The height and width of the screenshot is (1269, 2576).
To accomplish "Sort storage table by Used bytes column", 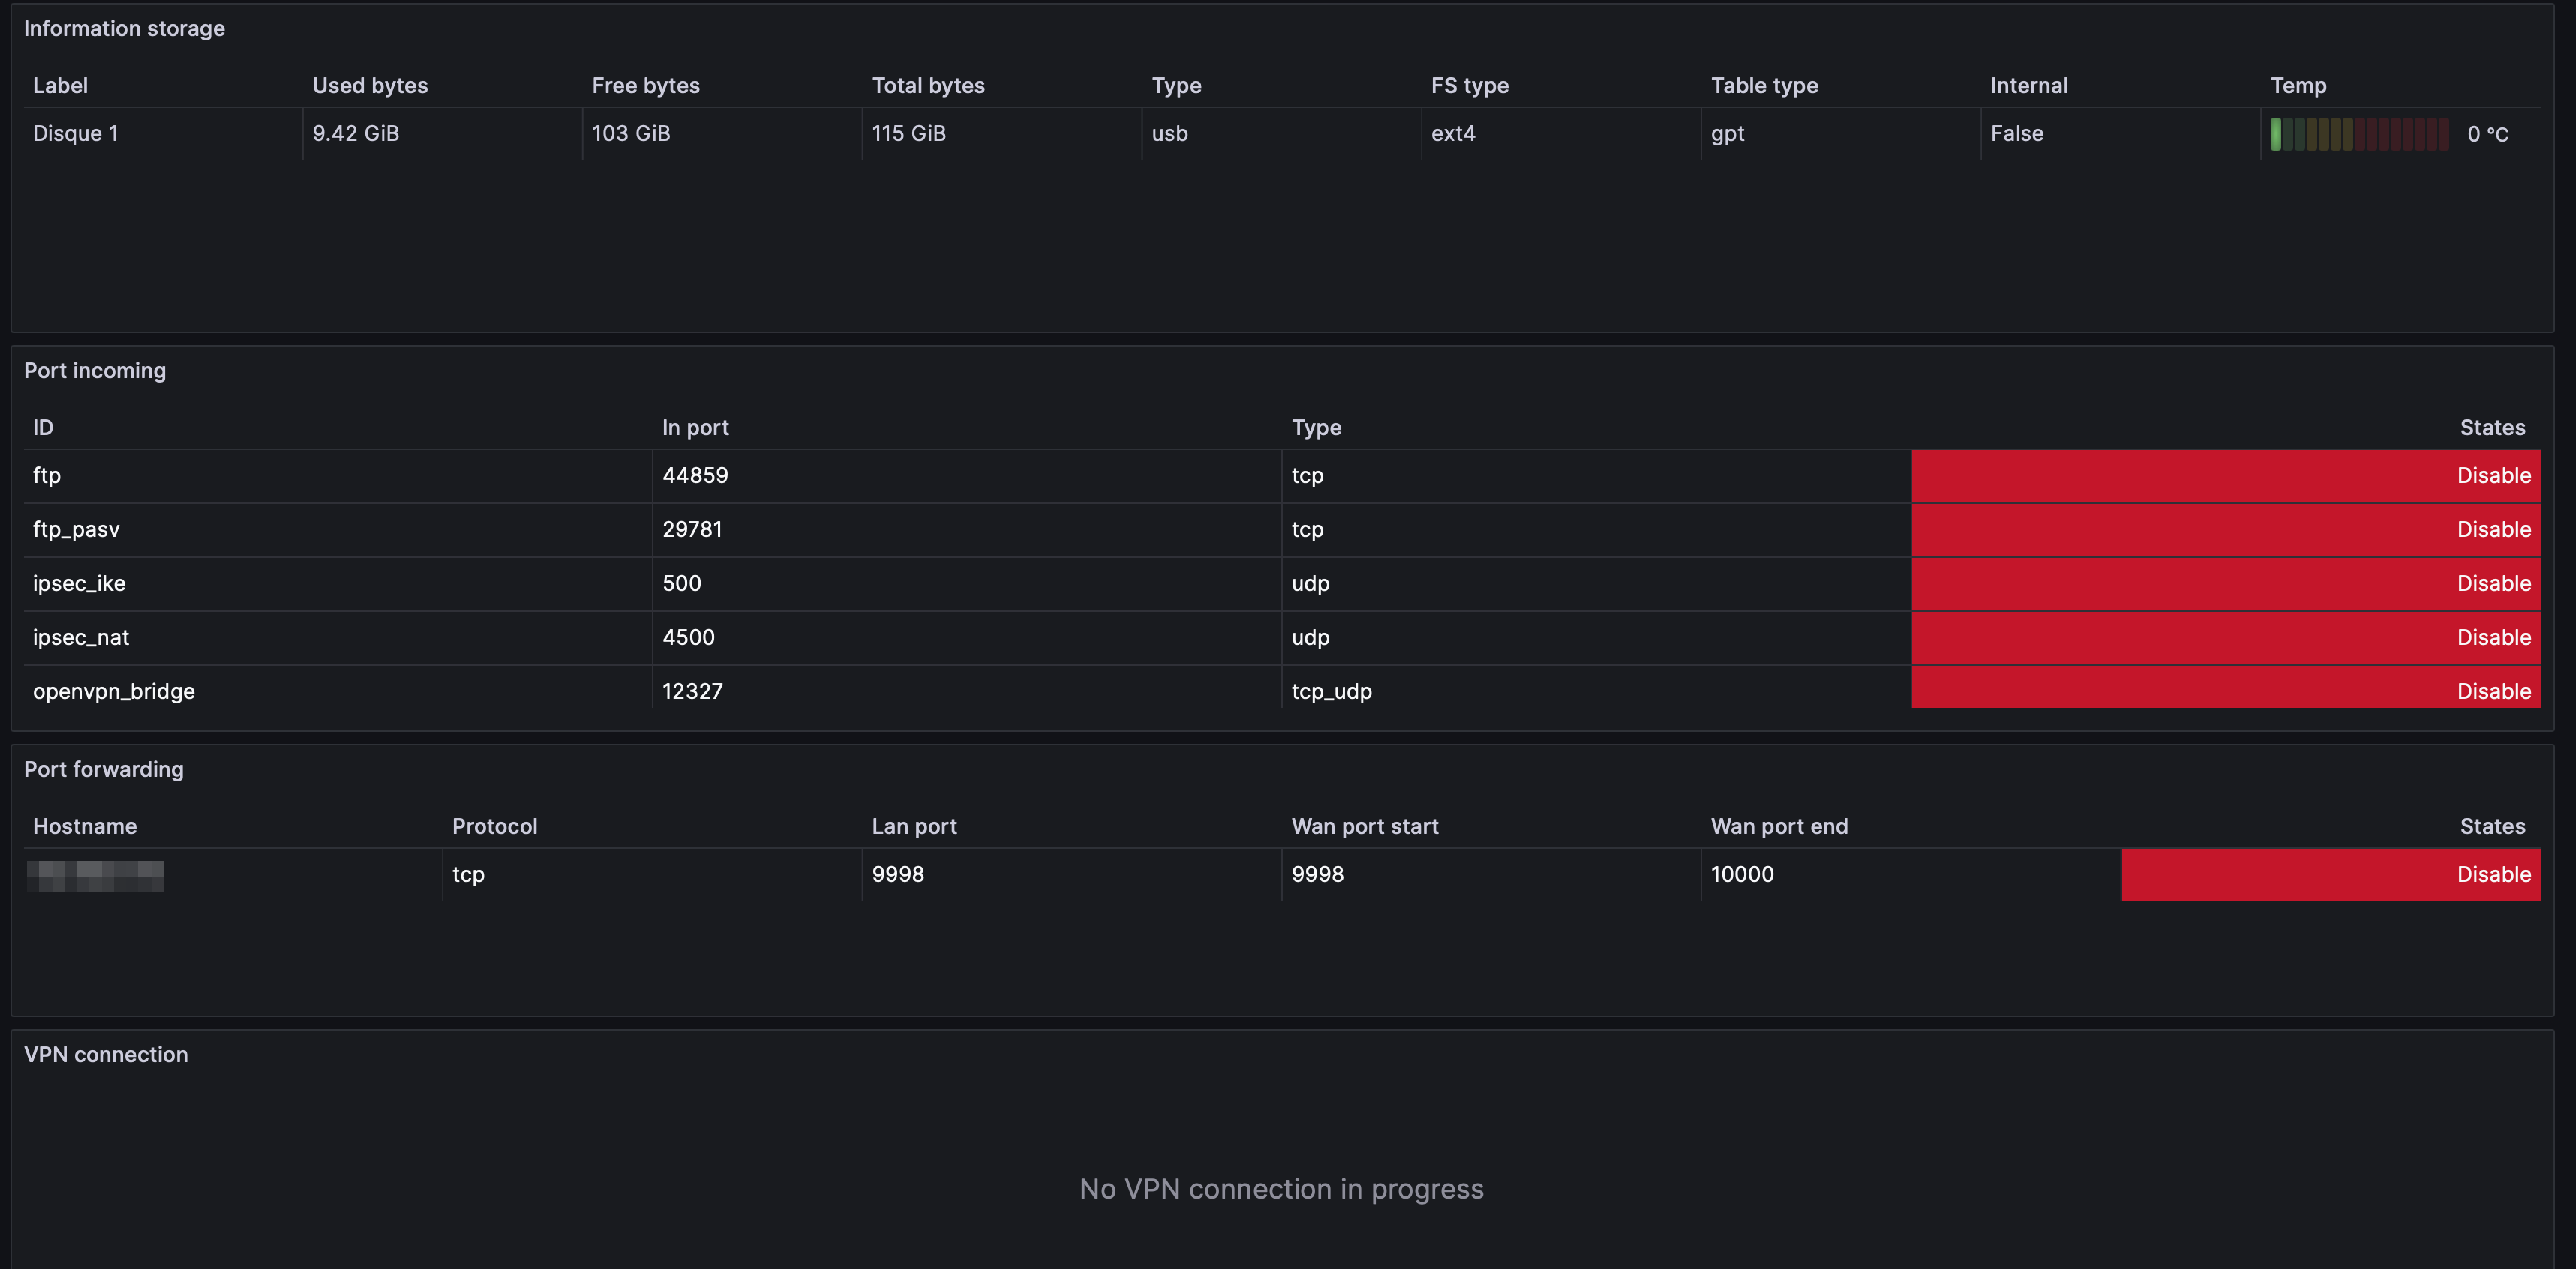I will (370, 85).
